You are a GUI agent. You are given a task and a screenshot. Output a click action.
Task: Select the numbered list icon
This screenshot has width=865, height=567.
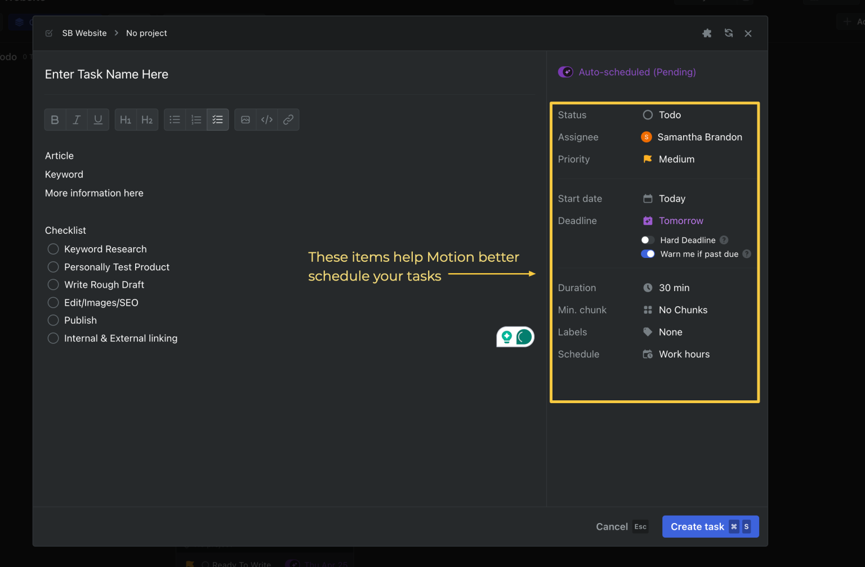coord(196,120)
